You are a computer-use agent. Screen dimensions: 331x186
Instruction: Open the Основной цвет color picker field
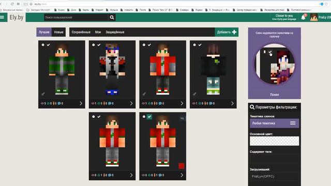coord(274,141)
